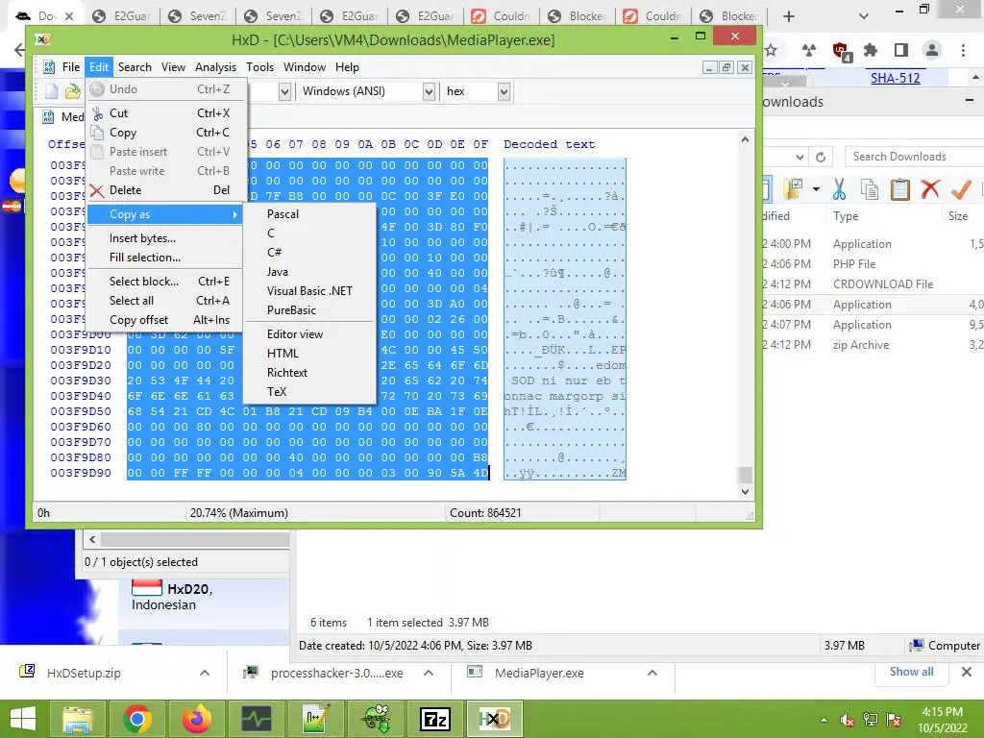The height and width of the screenshot is (738, 984).
Task: Open File Explorer from taskbar
Action: tap(77, 719)
